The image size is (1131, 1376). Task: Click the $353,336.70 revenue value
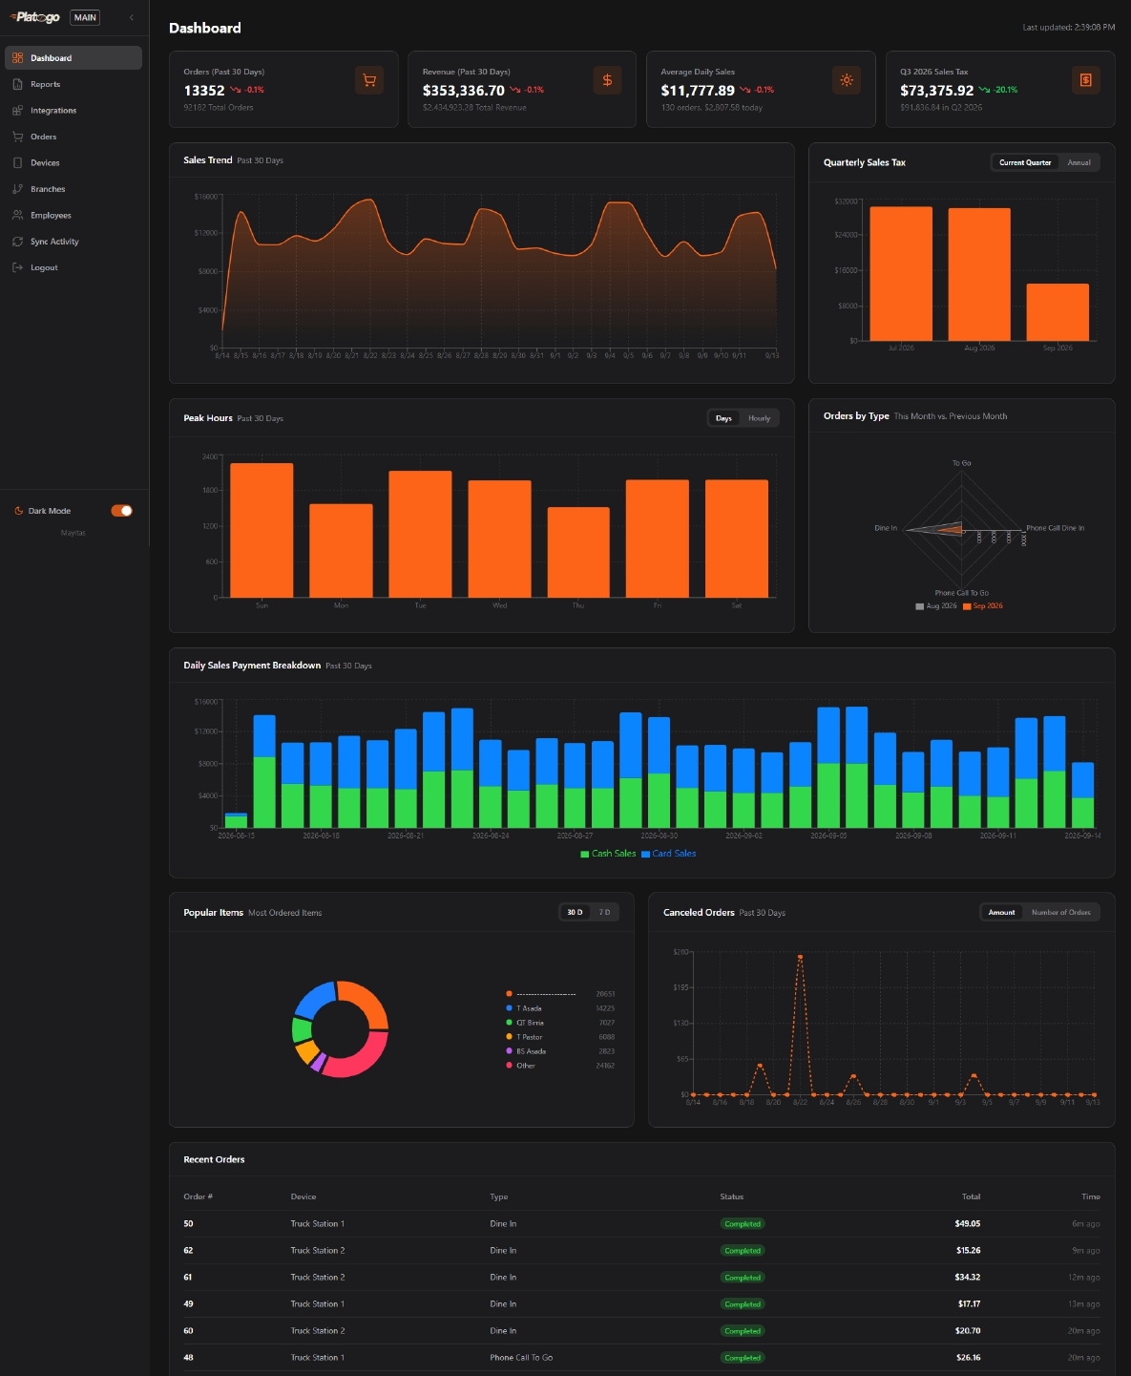pos(464,91)
